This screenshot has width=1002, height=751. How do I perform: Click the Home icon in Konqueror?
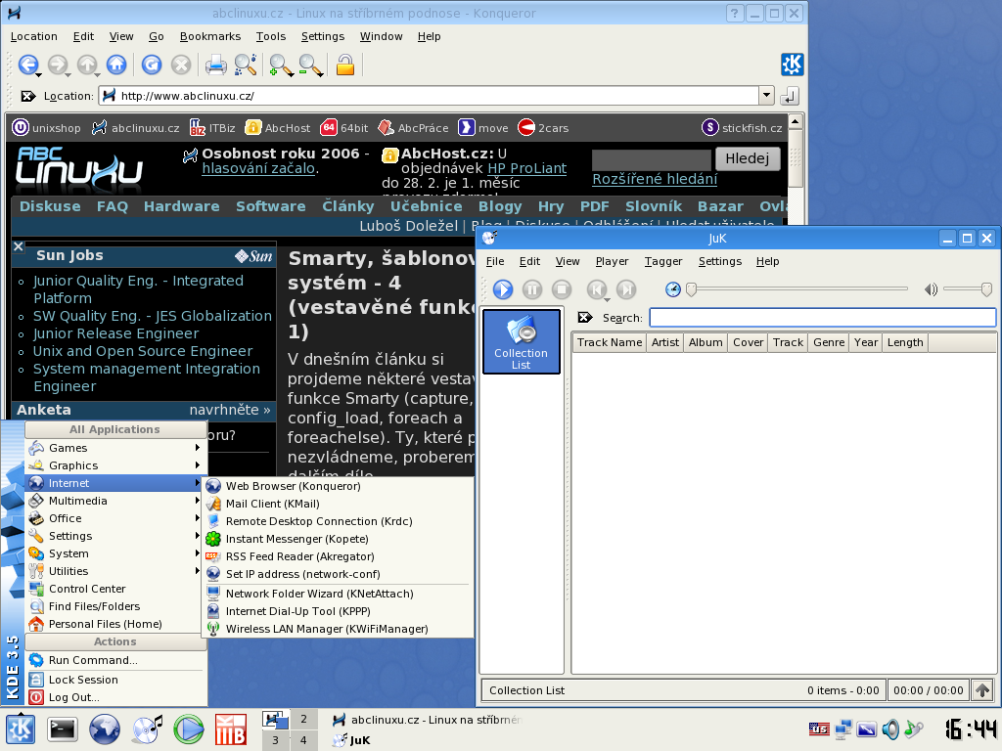[116, 65]
